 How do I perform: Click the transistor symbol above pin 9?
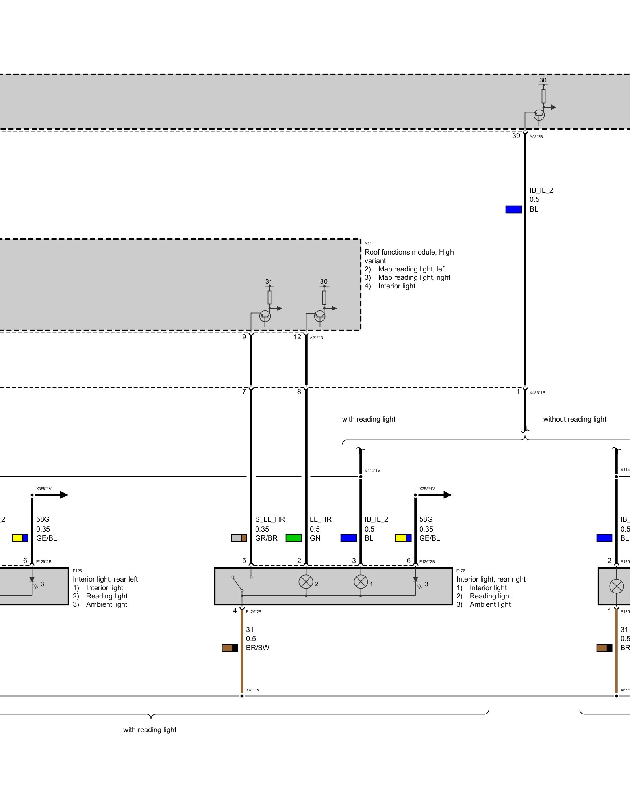coord(265,316)
